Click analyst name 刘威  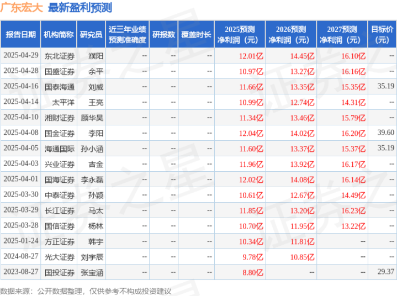click(x=96, y=87)
